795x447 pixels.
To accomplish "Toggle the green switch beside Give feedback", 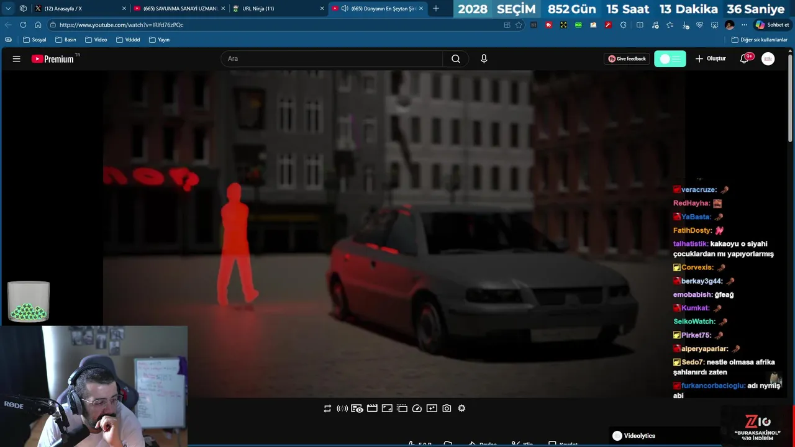I will coord(670,58).
